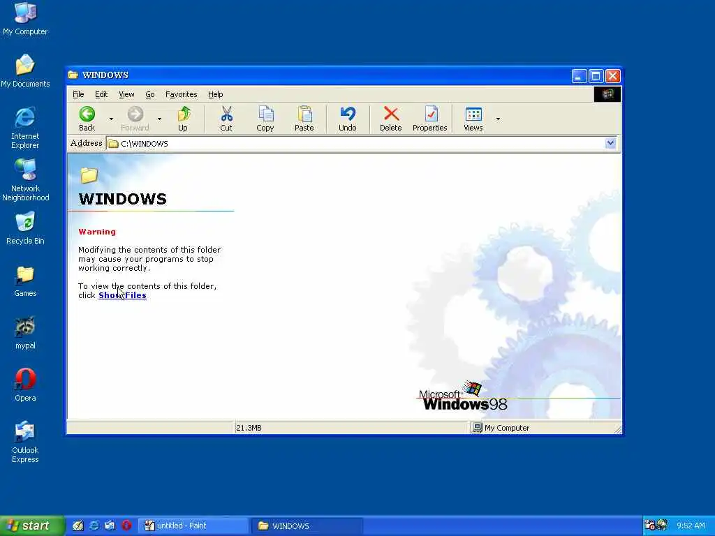Go up one folder level with Up

pos(183,119)
